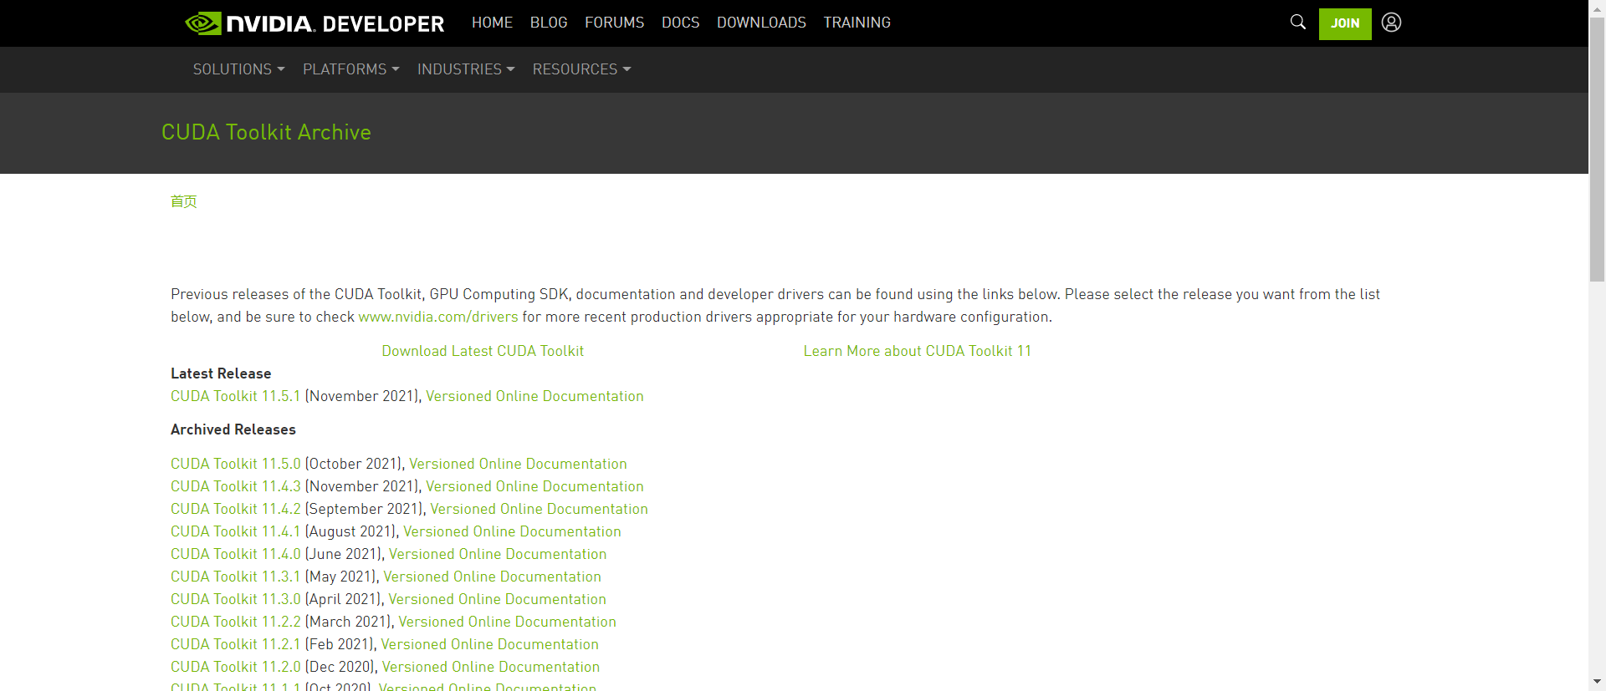The height and width of the screenshot is (691, 1606).
Task: Open CUDA Toolkit 11.5.0 link
Action: [235, 464]
